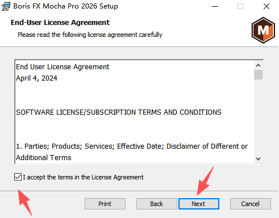Click the 'Boris FX Mocha Pro 2026 Setup' title
The height and width of the screenshot is (218, 279).
(x=65, y=6)
